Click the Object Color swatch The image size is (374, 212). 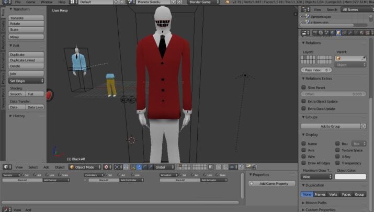point(350,177)
